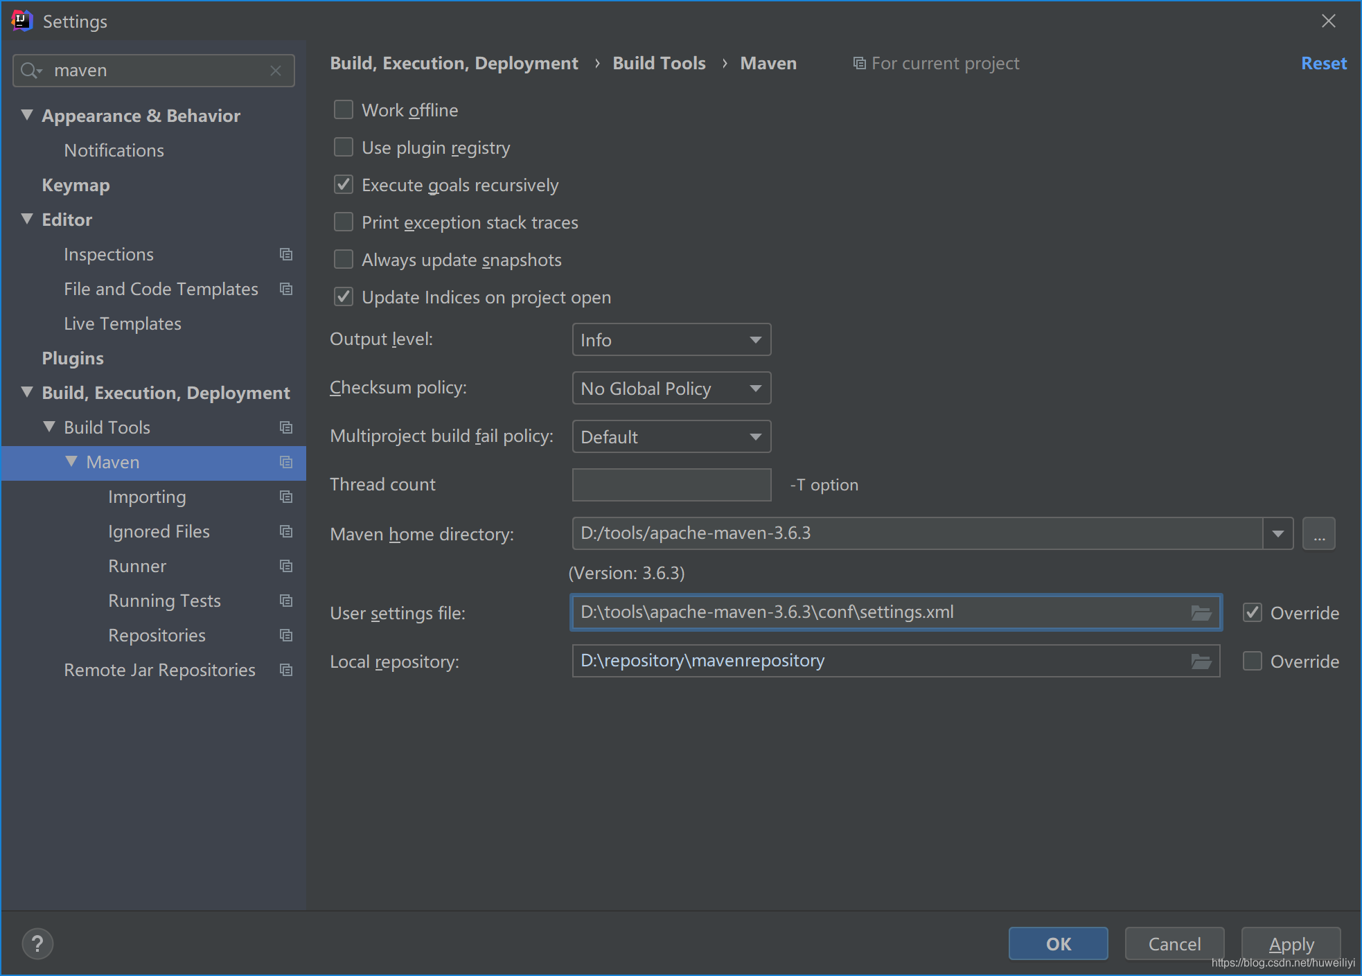Enable Always update snapshots checkbox

pyautogui.click(x=344, y=259)
